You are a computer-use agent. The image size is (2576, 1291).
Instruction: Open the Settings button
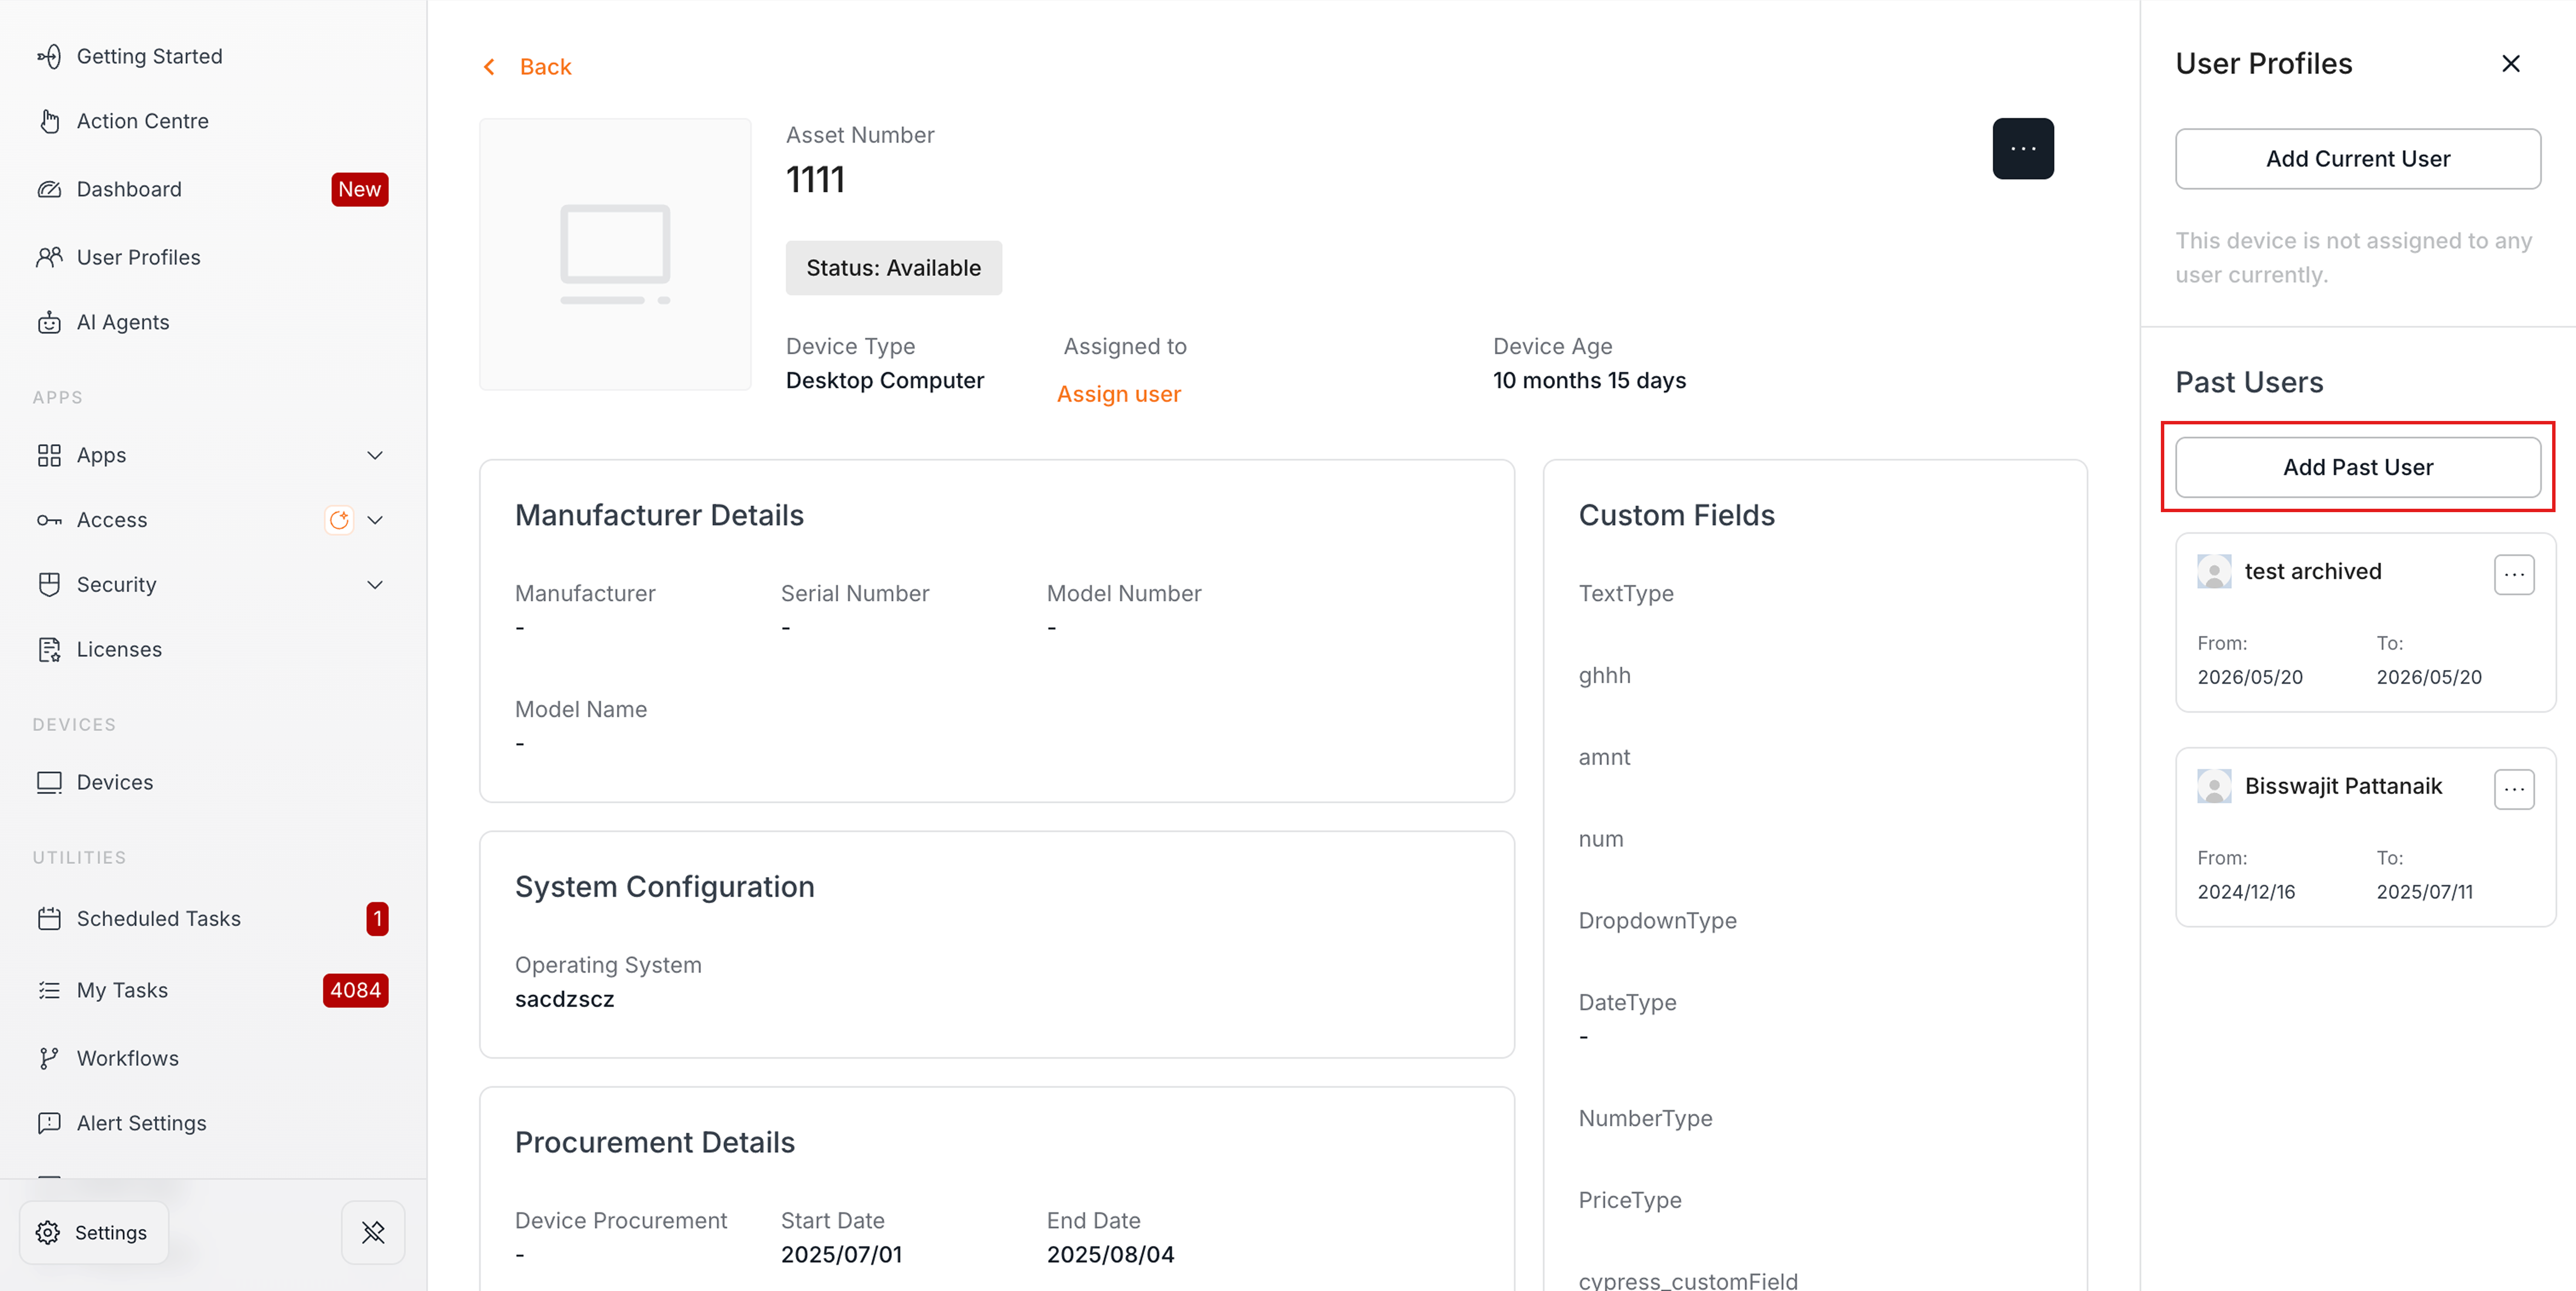click(x=94, y=1232)
